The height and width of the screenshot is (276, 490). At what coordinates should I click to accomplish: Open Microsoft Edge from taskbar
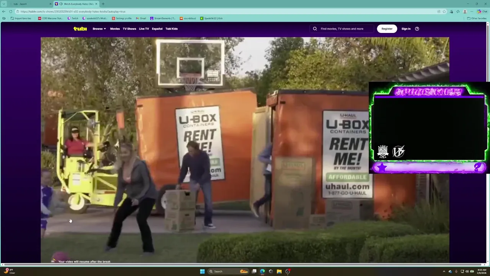pos(262,271)
